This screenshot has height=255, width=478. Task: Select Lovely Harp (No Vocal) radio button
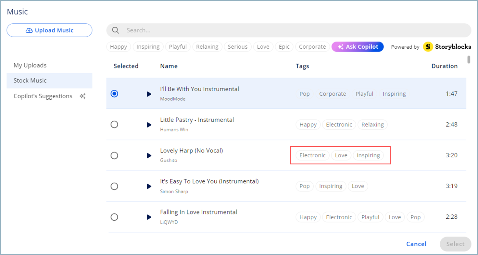tap(114, 155)
